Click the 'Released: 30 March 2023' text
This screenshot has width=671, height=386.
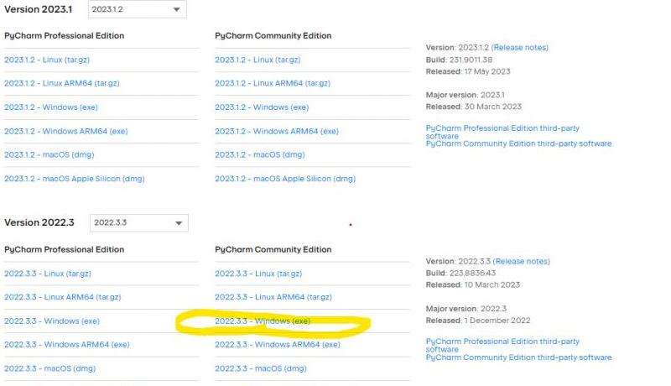[x=474, y=107]
